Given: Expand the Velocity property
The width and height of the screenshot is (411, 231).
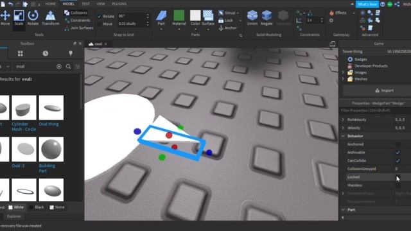Looking at the screenshot, I should click(343, 128).
